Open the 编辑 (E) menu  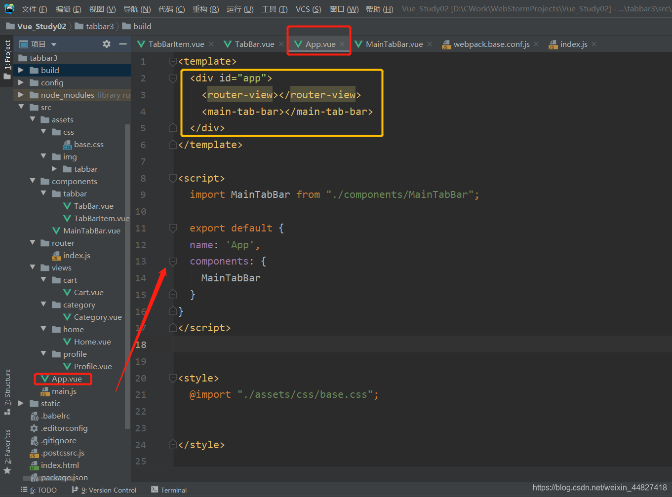tap(68, 9)
